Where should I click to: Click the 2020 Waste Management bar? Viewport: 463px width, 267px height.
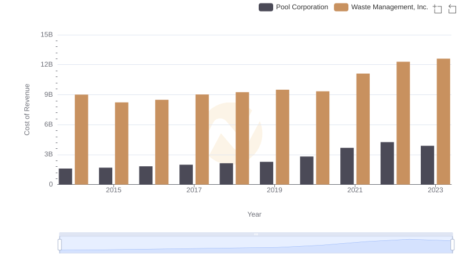point(323,138)
